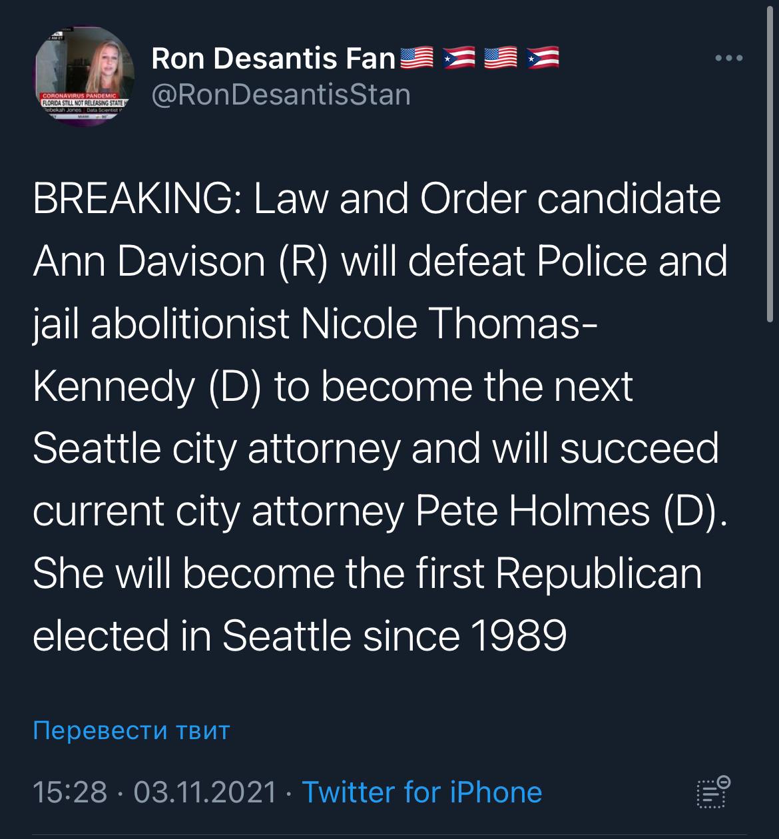Click the second US flag emoji
Image resolution: width=779 pixels, height=839 pixels.
501,59
